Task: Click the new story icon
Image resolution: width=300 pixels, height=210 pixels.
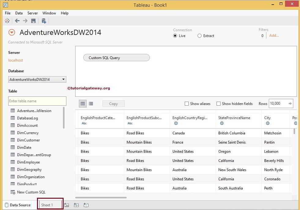Action: pyautogui.click(x=86, y=205)
